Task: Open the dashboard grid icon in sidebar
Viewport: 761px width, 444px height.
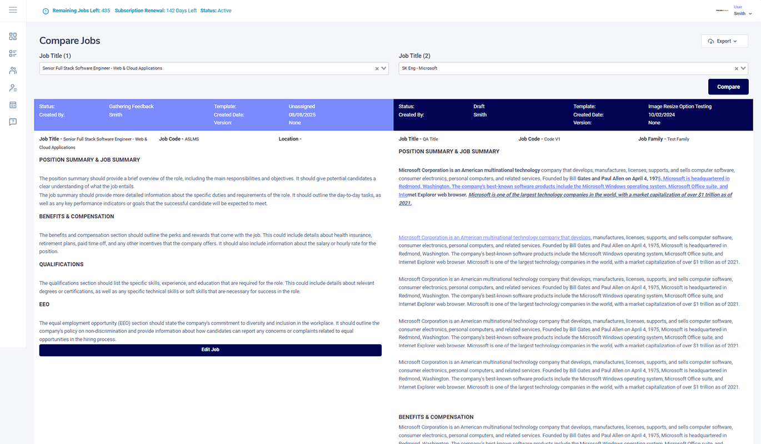Action: [x=12, y=36]
